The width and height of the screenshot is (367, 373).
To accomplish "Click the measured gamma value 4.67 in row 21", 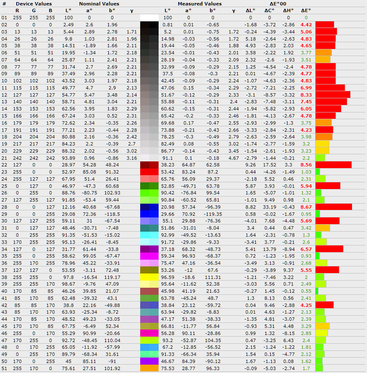I will 234,158.
